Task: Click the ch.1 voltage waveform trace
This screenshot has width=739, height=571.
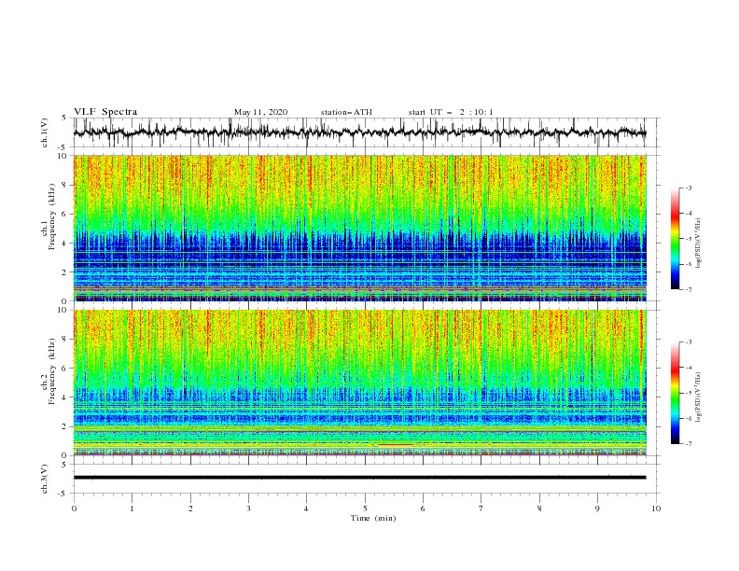Action: pos(359,132)
